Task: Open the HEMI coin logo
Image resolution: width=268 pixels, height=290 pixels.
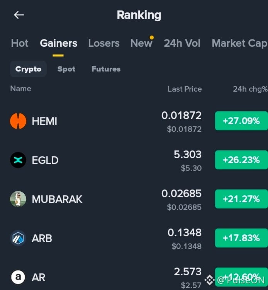Action: coord(18,121)
